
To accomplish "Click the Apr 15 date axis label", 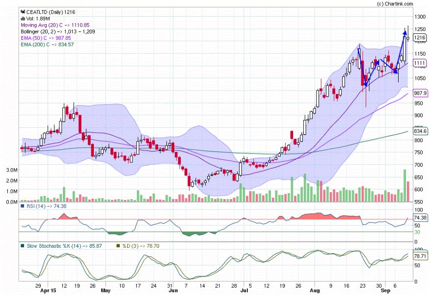I will pos(48,291).
